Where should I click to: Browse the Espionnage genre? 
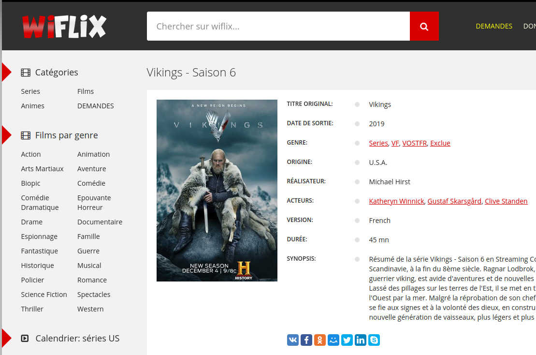[x=39, y=237]
